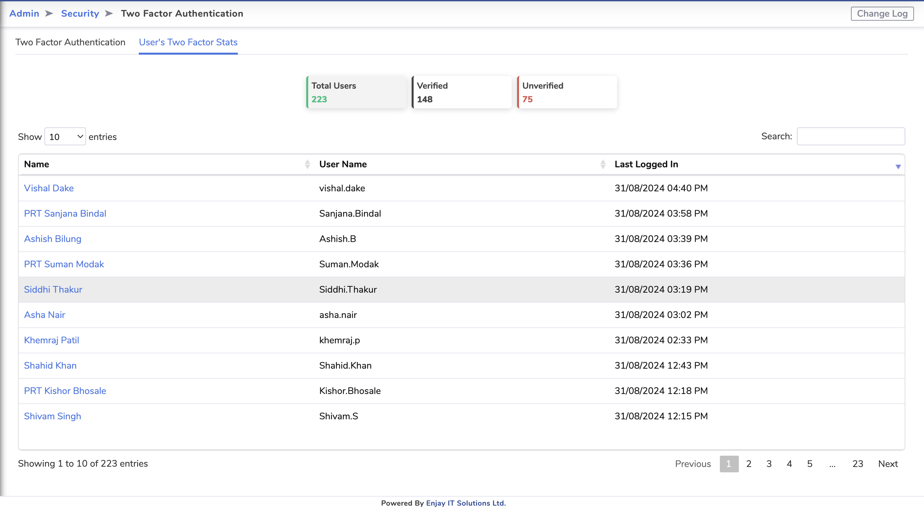Click the Total Users stat card
The width and height of the screenshot is (924, 510).
click(x=356, y=92)
